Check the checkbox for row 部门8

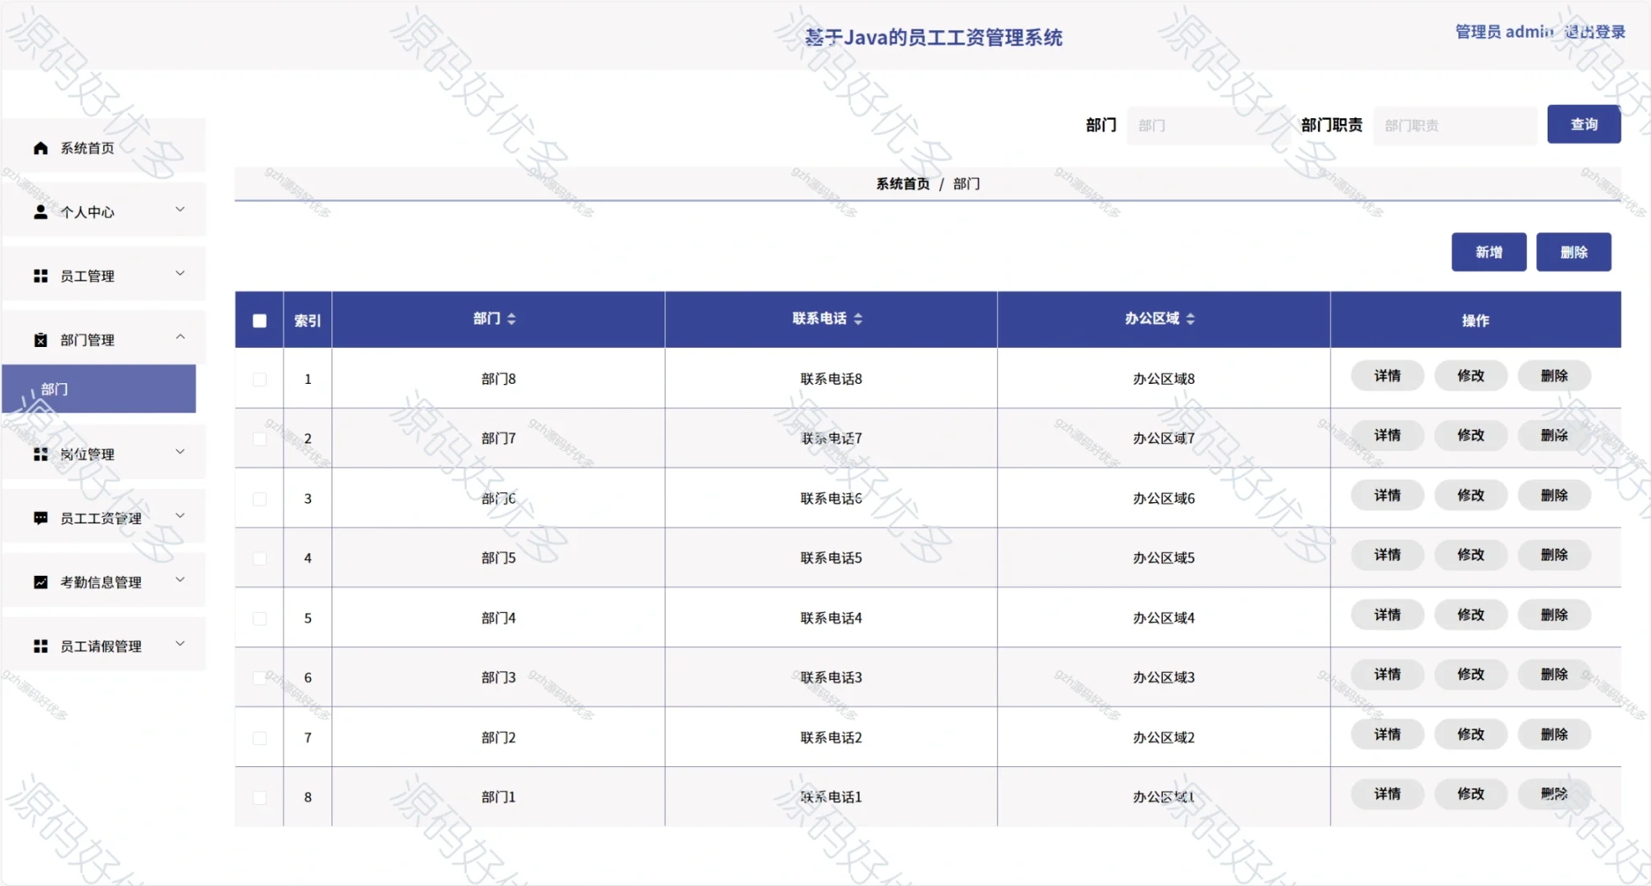pyautogui.click(x=258, y=379)
